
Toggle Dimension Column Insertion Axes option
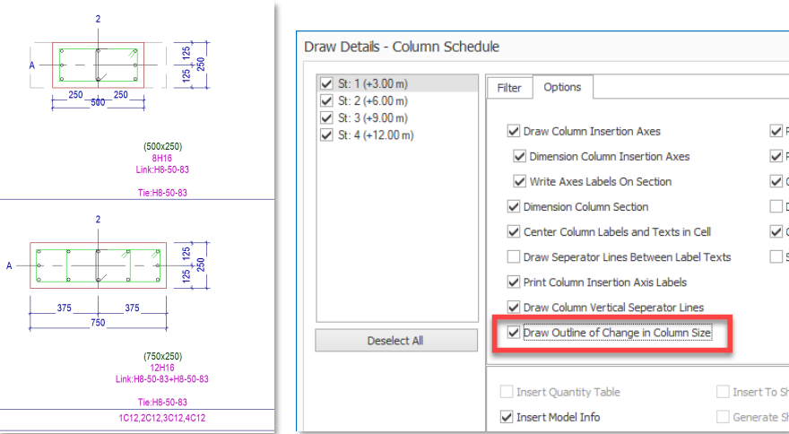tap(520, 156)
